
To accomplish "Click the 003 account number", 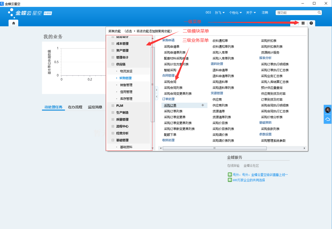I will tap(208, 13).
